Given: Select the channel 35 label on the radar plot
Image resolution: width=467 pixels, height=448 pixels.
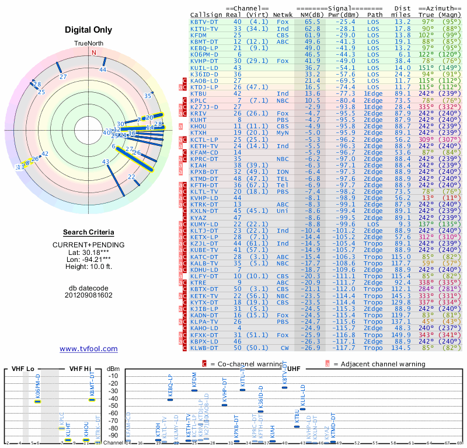Looking at the screenshot, I should point(148,96).
